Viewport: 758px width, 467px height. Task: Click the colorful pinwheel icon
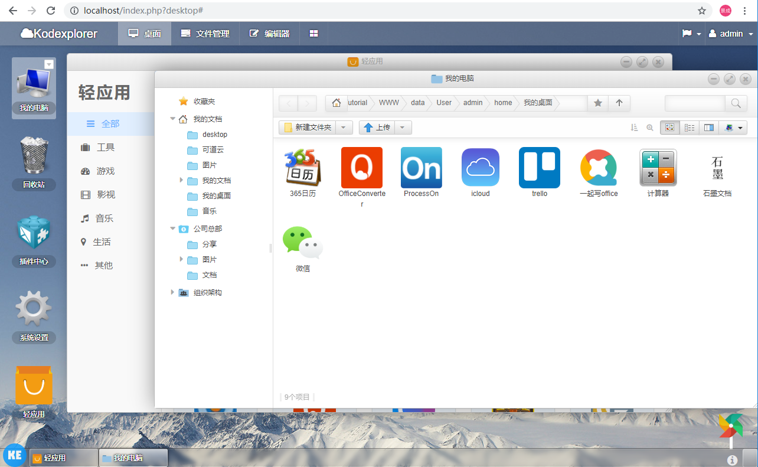point(730,426)
